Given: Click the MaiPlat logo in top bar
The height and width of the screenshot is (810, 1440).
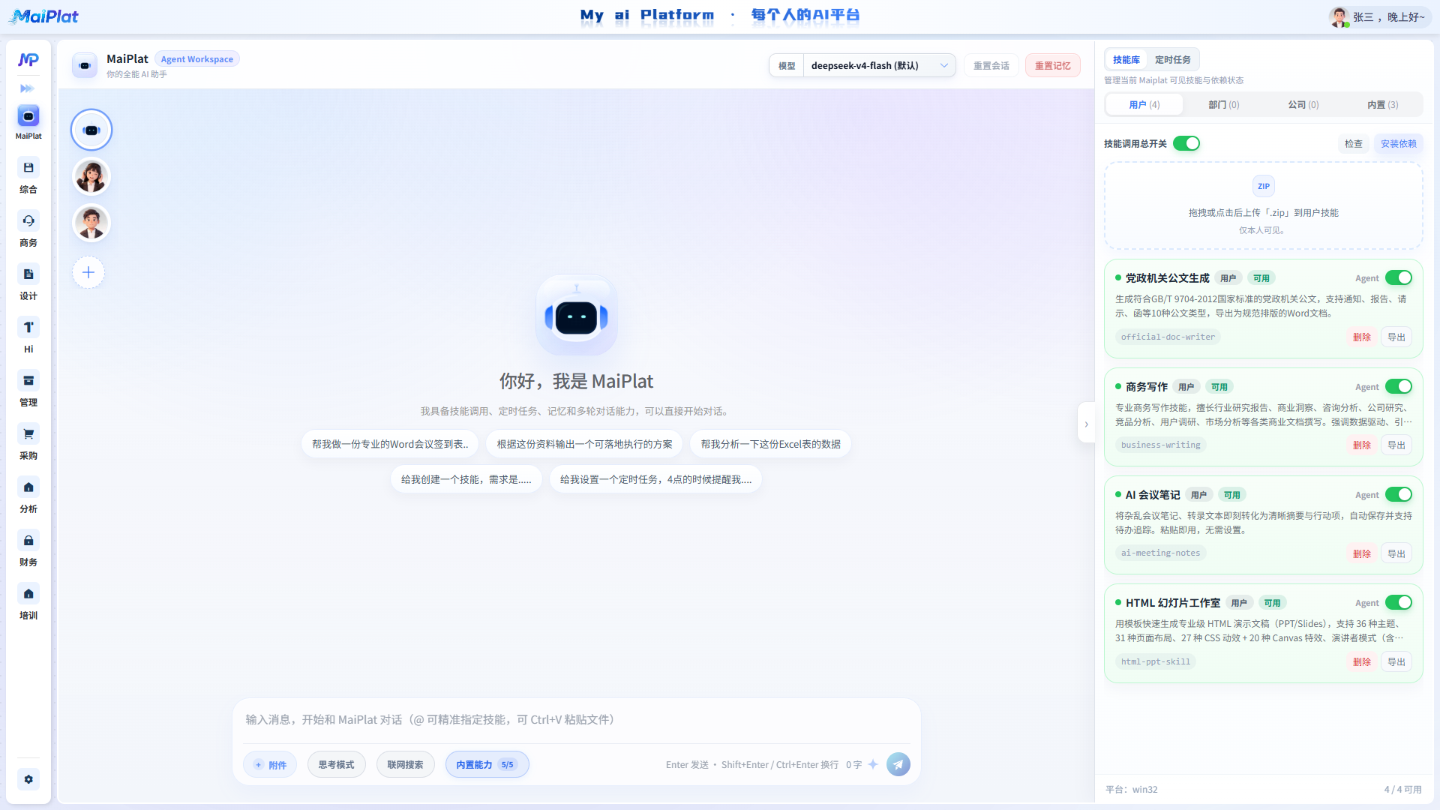Looking at the screenshot, I should pyautogui.click(x=43, y=16).
